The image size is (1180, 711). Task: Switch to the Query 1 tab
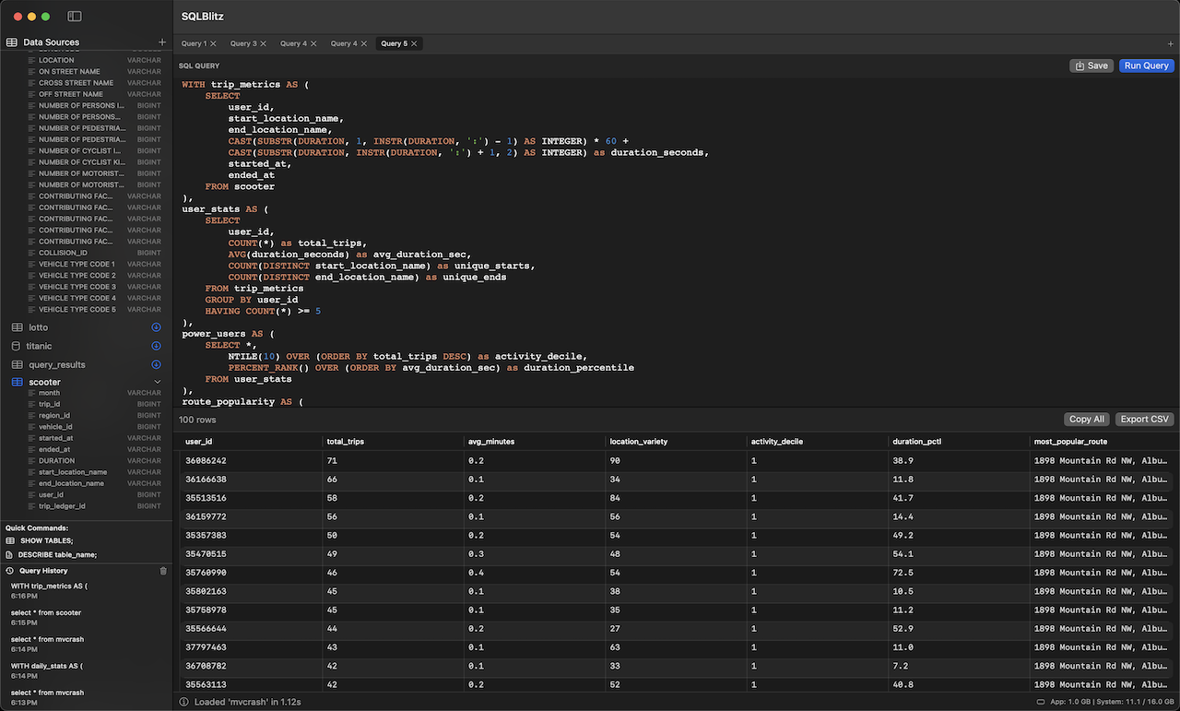[194, 42]
